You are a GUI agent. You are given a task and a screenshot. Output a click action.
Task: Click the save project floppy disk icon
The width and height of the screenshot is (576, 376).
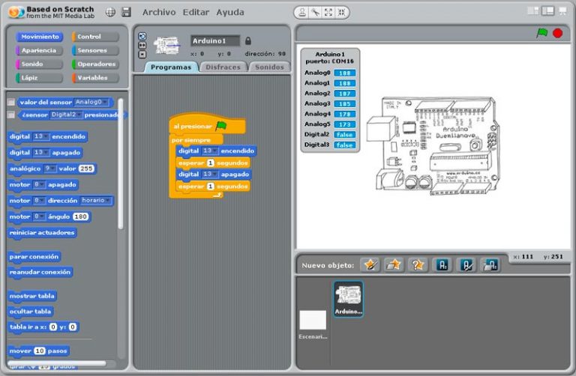(x=126, y=12)
